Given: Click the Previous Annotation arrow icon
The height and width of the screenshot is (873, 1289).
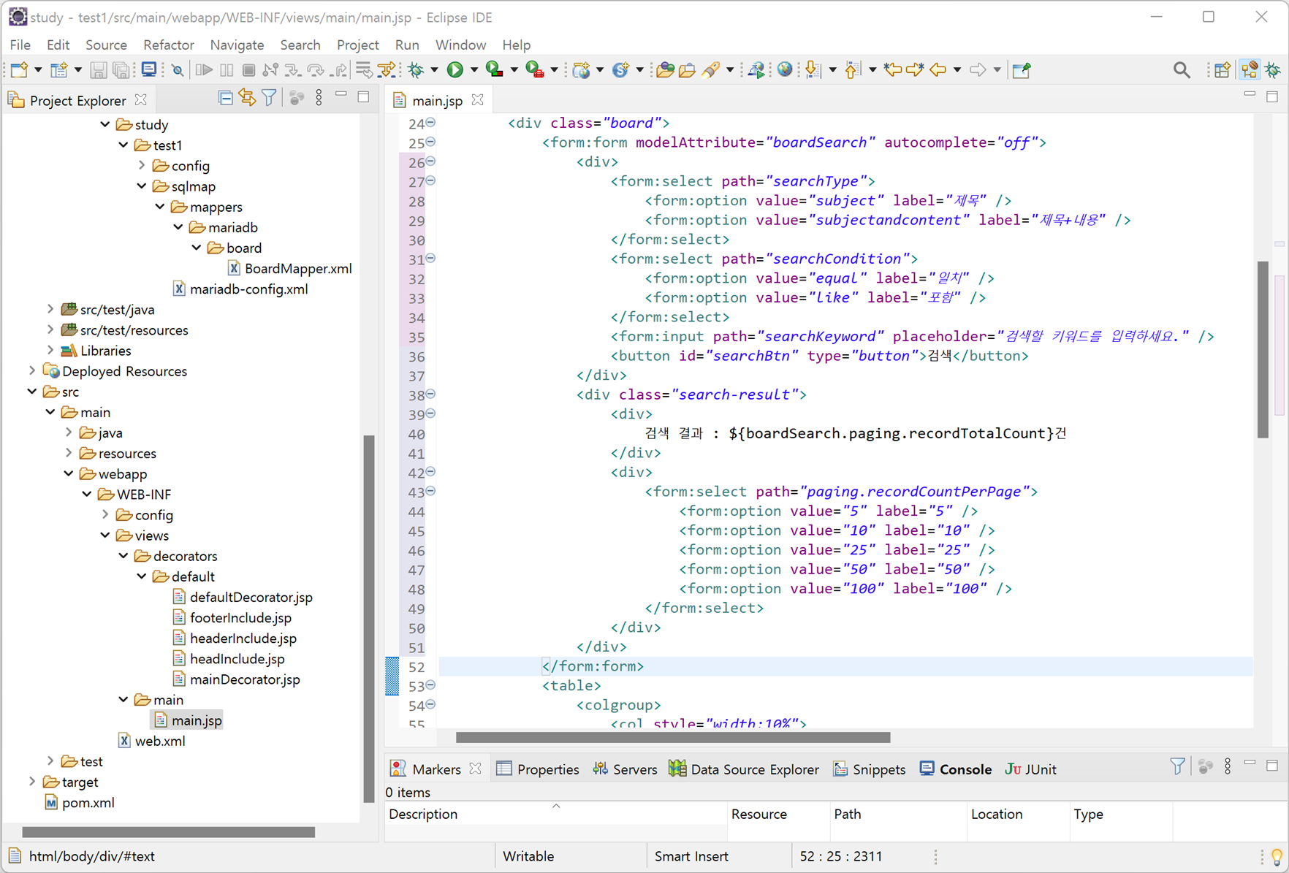Looking at the screenshot, I should [852, 70].
